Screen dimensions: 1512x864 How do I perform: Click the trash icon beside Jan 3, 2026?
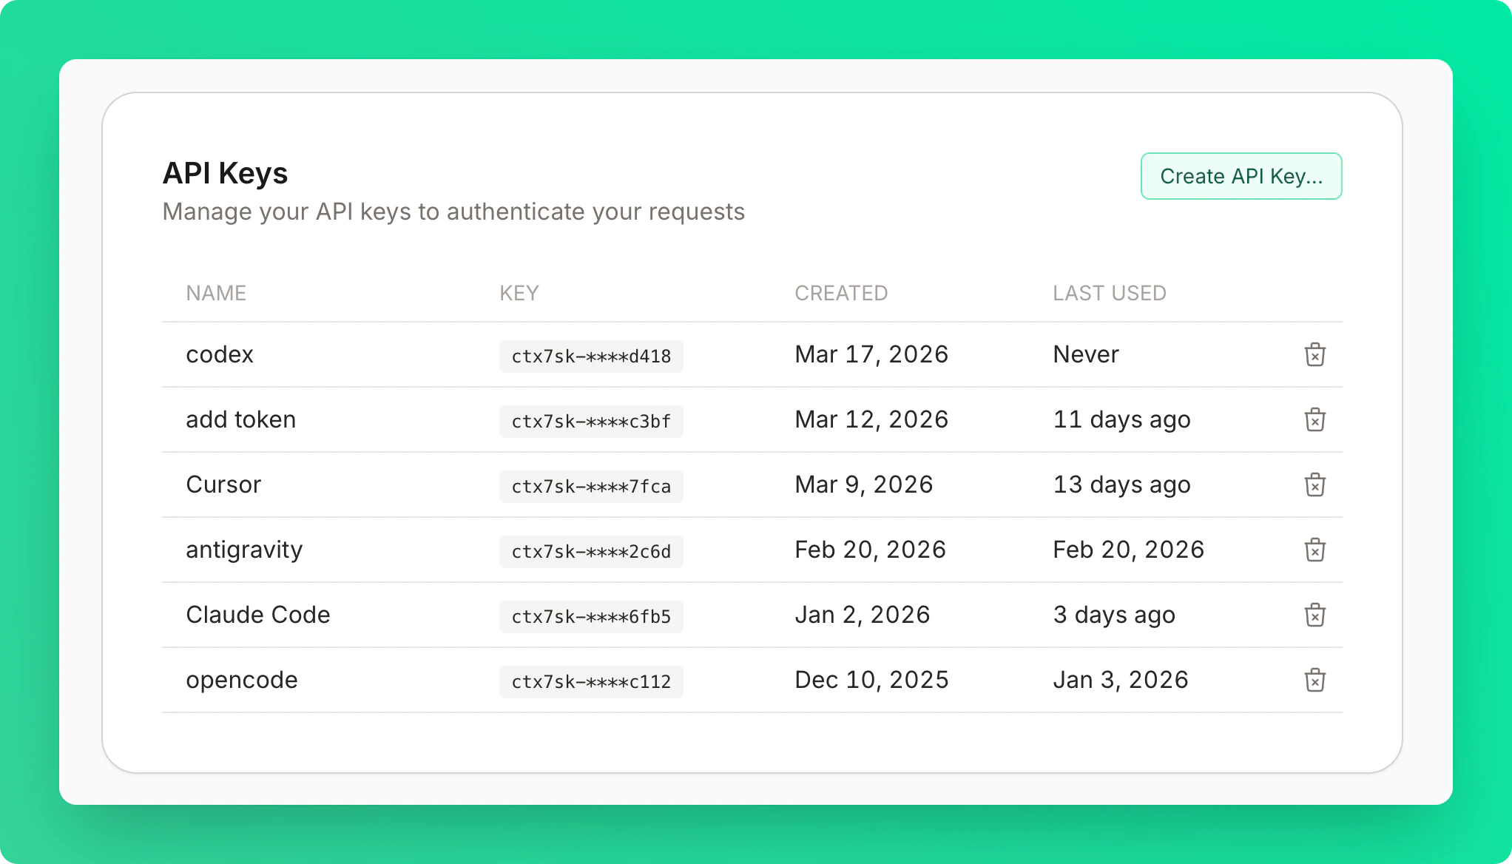1314,680
